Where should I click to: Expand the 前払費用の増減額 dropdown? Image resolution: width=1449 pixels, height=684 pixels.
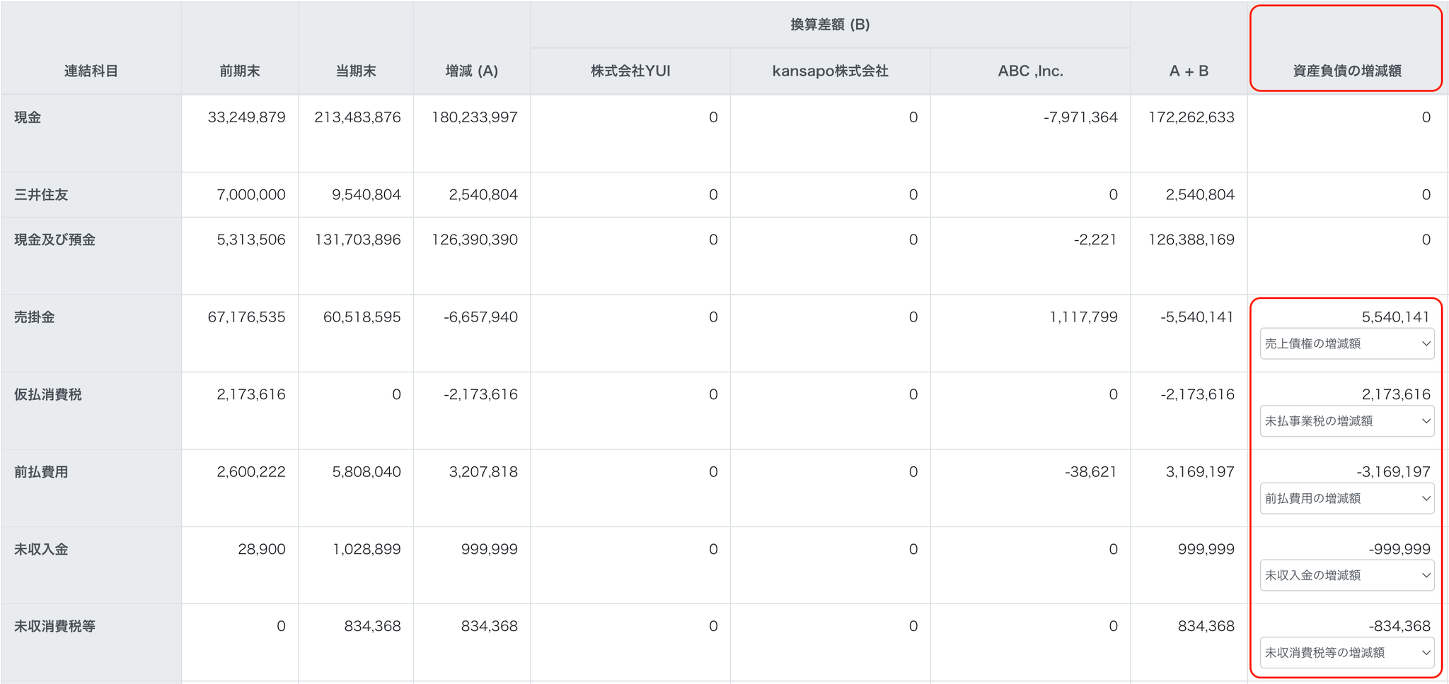(1346, 499)
